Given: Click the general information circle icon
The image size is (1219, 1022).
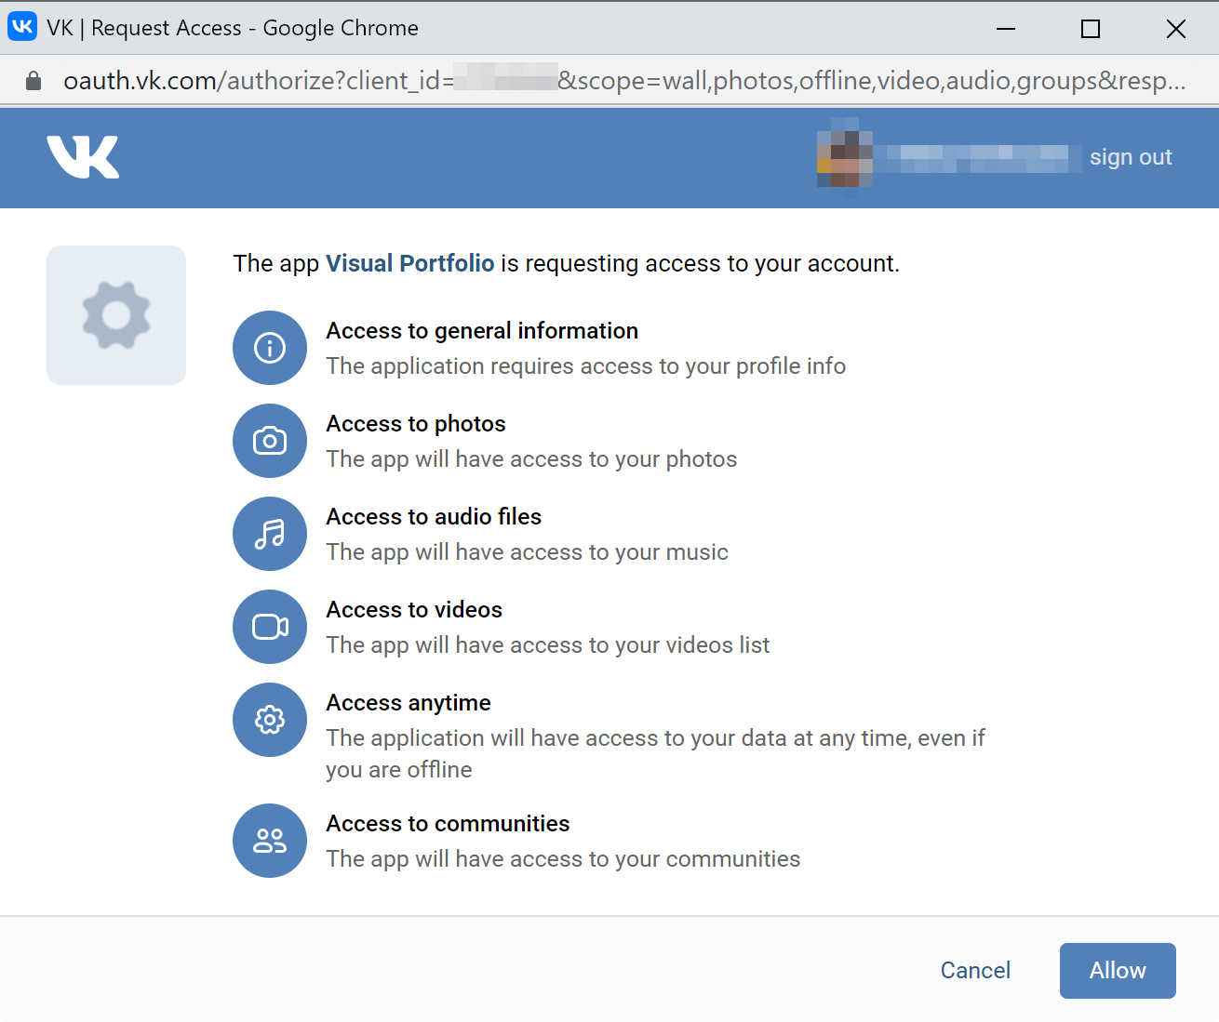Looking at the screenshot, I should click(x=270, y=348).
